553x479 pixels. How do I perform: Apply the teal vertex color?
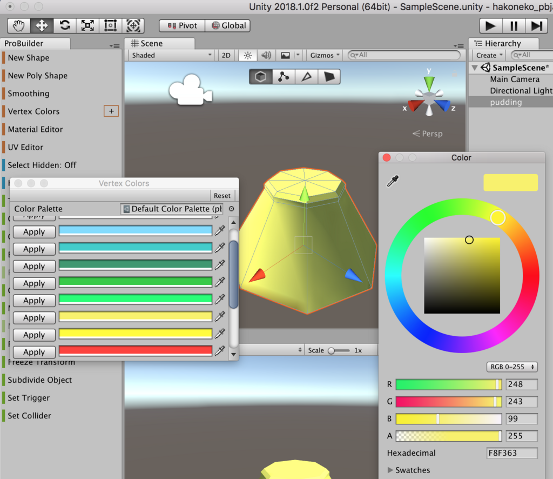(34, 249)
